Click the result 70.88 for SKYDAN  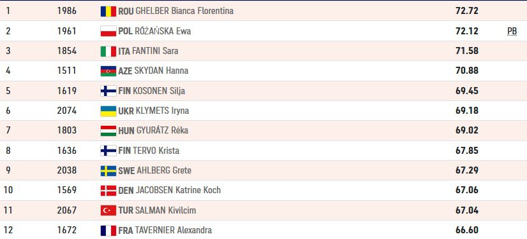pyautogui.click(x=467, y=71)
